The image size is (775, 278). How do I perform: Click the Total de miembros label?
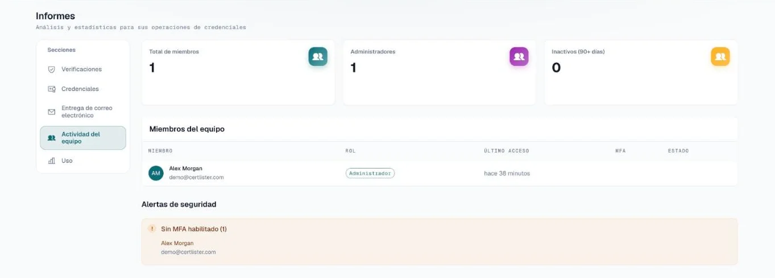tap(174, 52)
